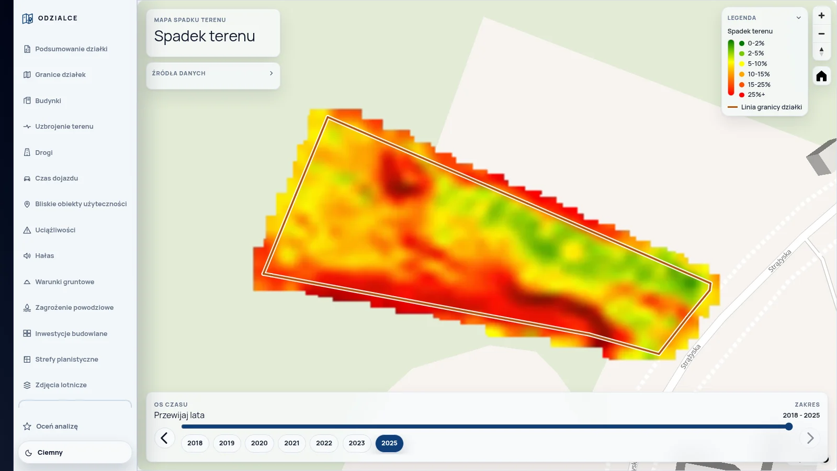This screenshot has width=837, height=471.
Task: Reset map bearing with compass icon
Action: tap(821, 51)
